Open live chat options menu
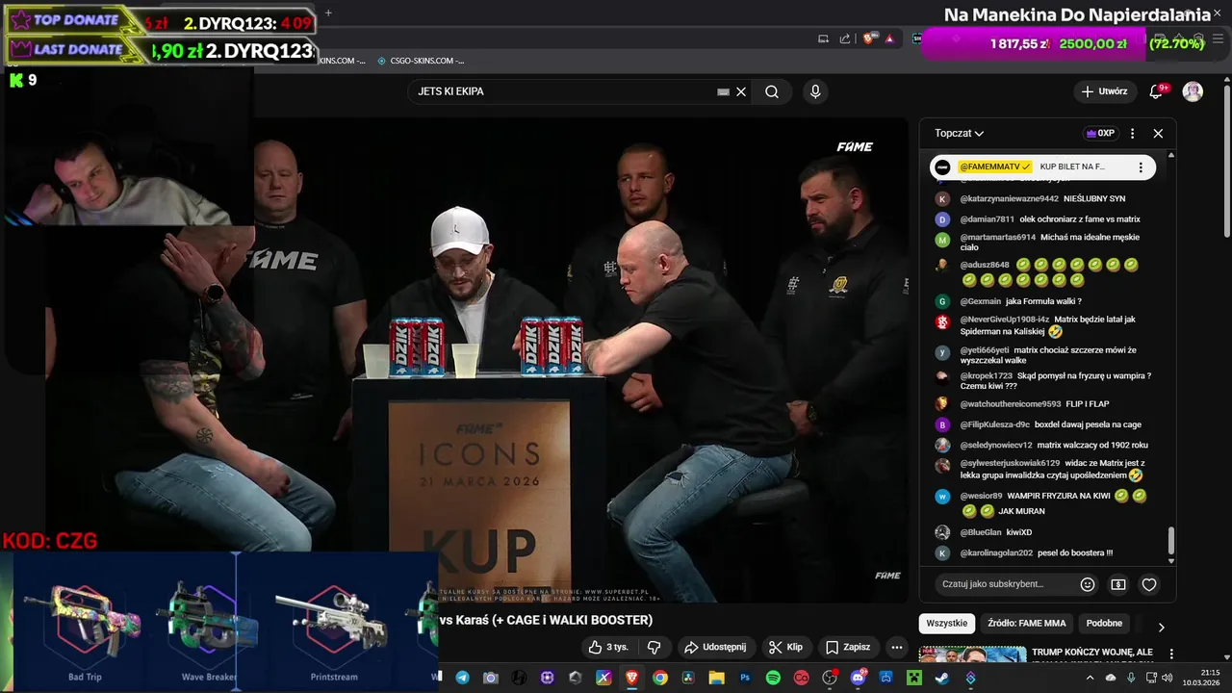Viewport: 1232px width, 693px height. coord(1132,134)
